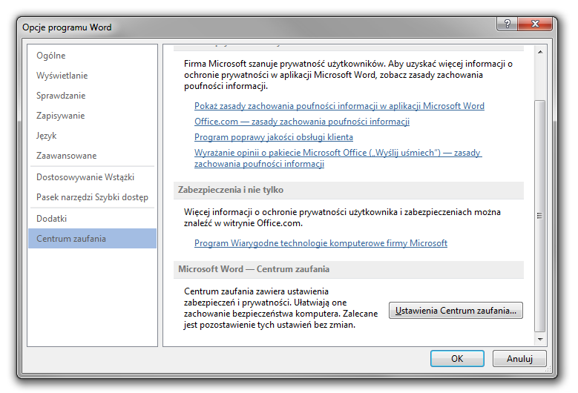The width and height of the screenshot is (578, 393).
Task: Click the Więcej informacji o ochronie paragraph
Action: [342, 217]
